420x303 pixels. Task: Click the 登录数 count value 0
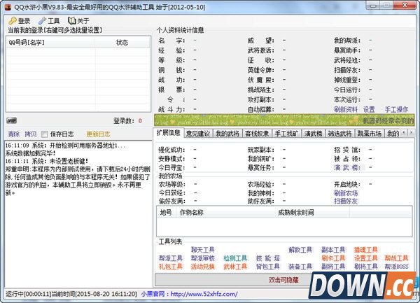[140, 121]
